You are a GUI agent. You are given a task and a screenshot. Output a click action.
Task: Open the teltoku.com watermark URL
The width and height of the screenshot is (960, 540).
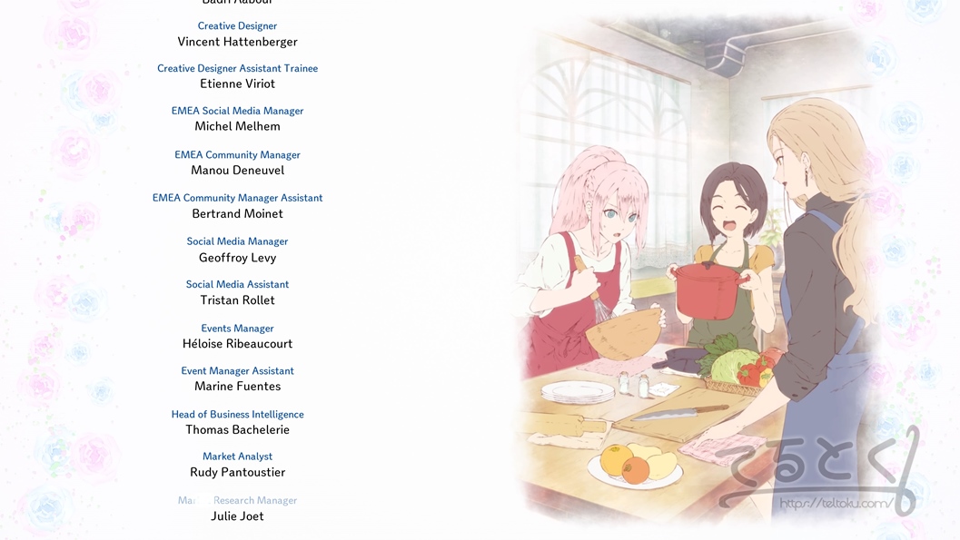[x=836, y=504]
